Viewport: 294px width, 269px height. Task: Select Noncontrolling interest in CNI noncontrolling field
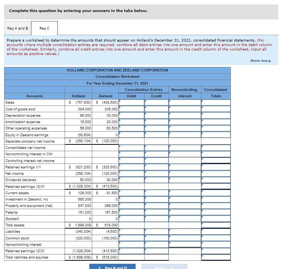tap(185, 154)
